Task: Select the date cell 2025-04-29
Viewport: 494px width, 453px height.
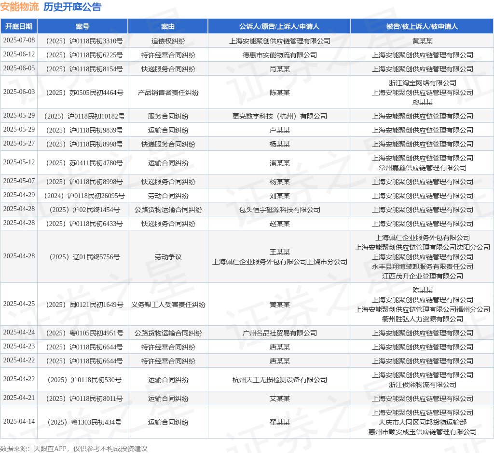Action: 19,195
